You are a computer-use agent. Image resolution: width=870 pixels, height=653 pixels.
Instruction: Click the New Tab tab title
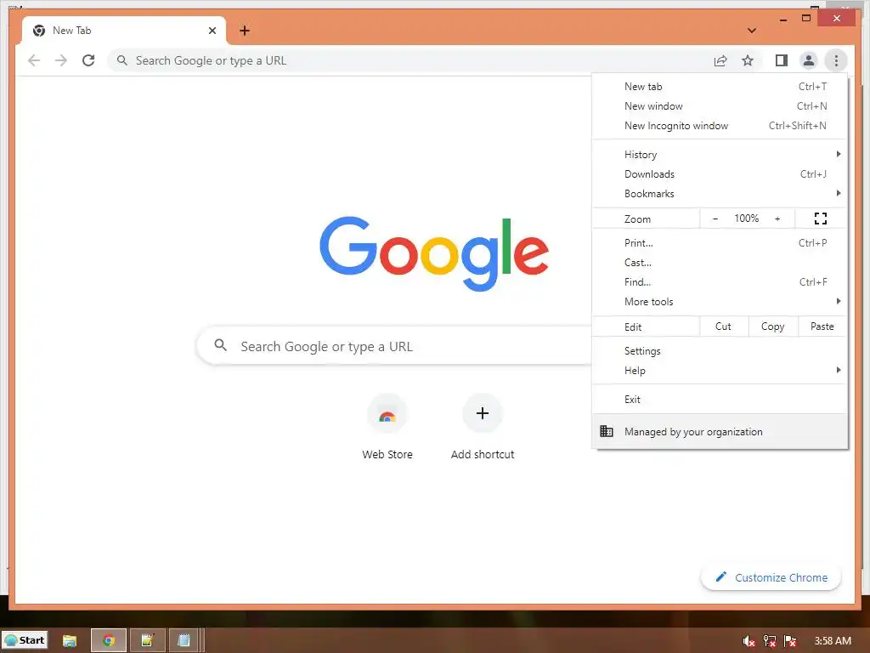[x=72, y=31]
